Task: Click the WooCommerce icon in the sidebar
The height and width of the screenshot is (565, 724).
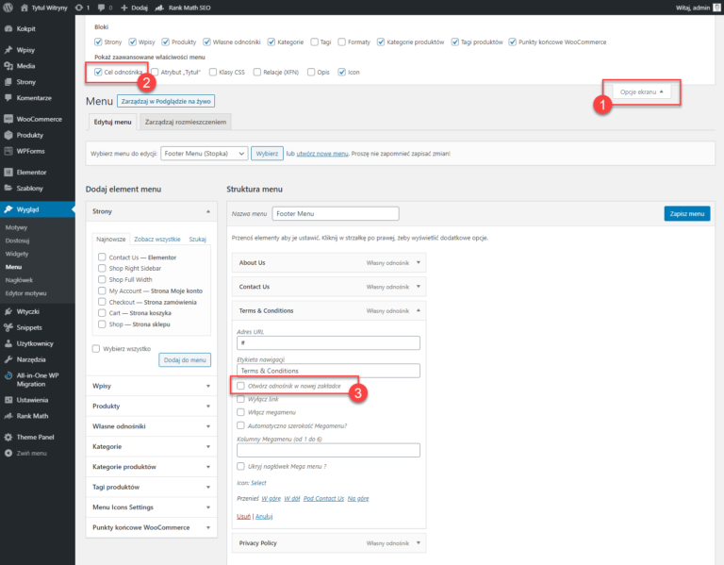Action: point(8,119)
